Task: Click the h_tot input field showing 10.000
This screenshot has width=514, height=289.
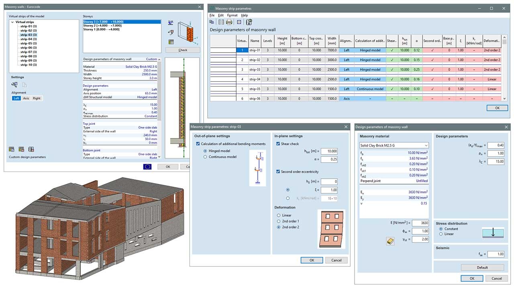Action: 329,151
